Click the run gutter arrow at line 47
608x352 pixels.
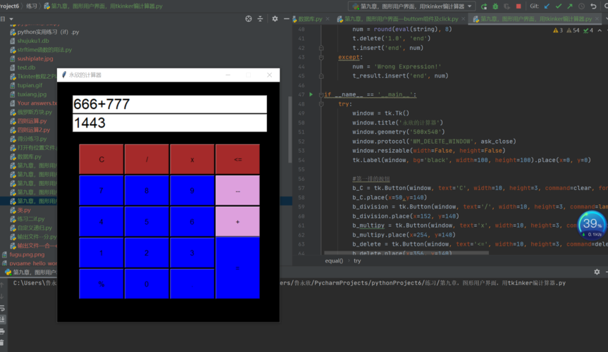pyautogui.click(x=311, y=94)
